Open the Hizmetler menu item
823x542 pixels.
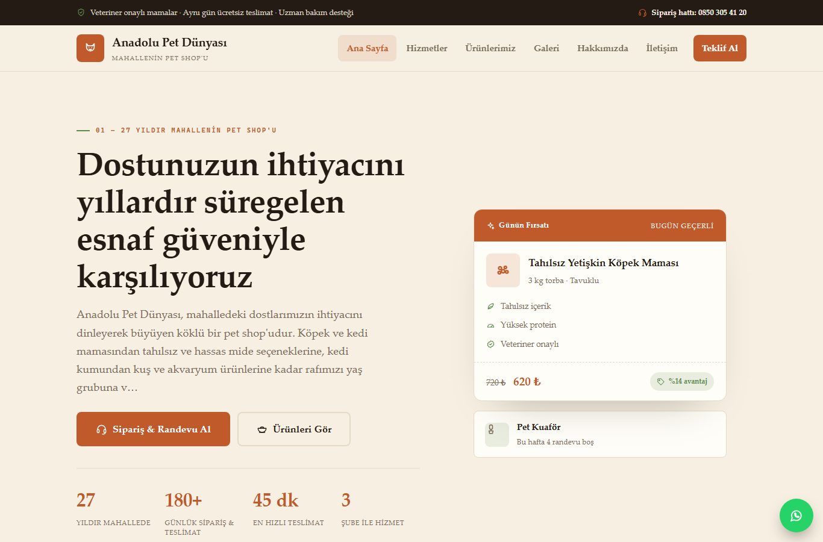pyautogui.click(x=427, y=48)
